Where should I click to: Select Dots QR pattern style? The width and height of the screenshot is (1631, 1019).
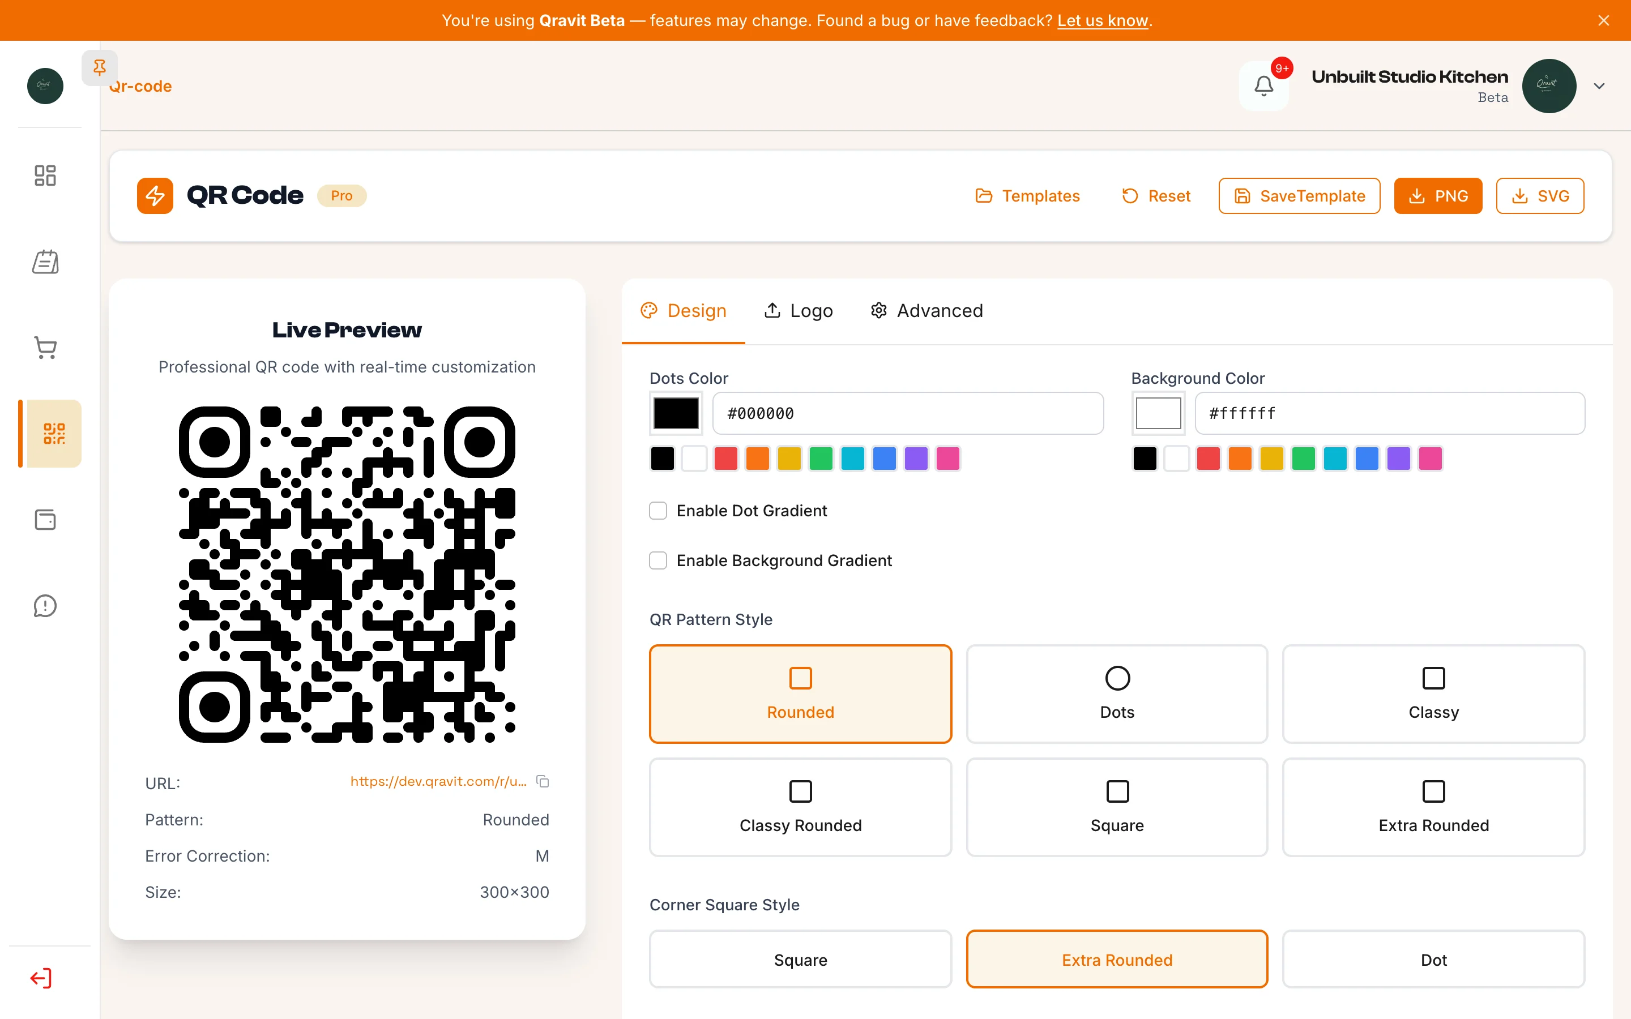click(1117, 694)
